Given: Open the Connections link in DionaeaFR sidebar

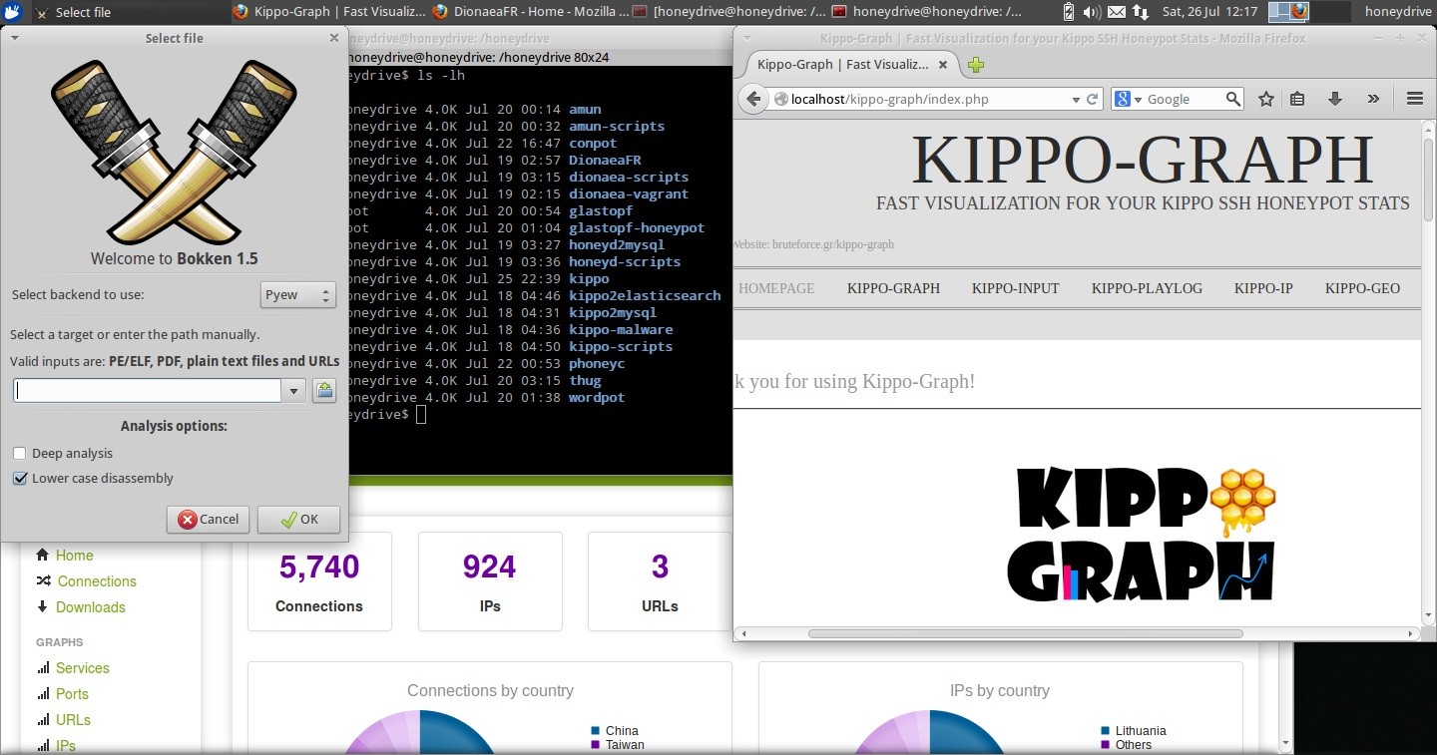Looking at the screenshot, I should pyautogui.click(x=97, y=581).
